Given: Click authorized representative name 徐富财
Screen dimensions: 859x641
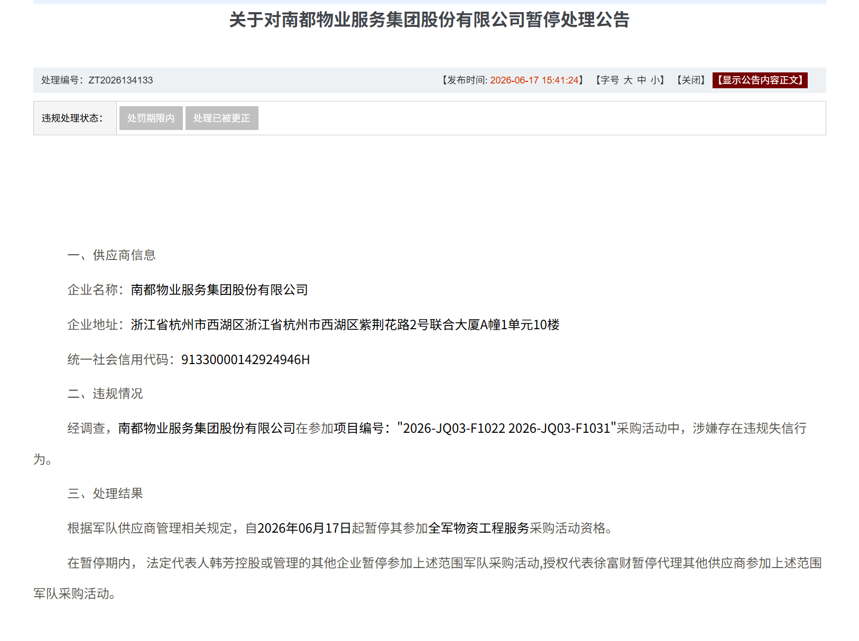Looking at the screenshot, I should point(613,563).
